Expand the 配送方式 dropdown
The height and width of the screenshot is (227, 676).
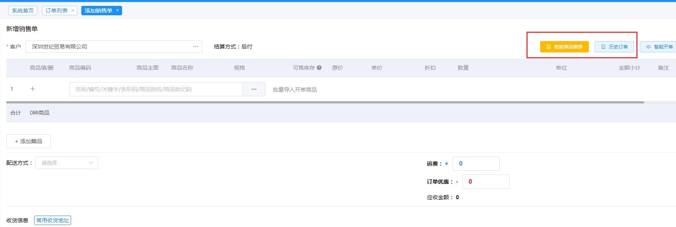coord(67,163)
